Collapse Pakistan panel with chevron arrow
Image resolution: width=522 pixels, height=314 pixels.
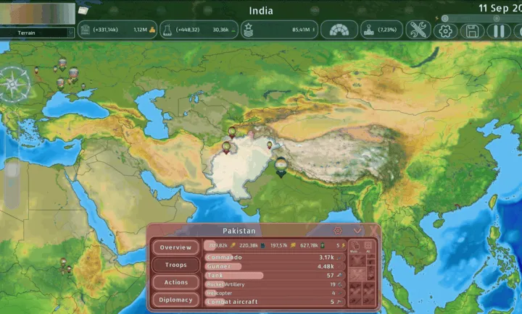click(x=357, y=231)
